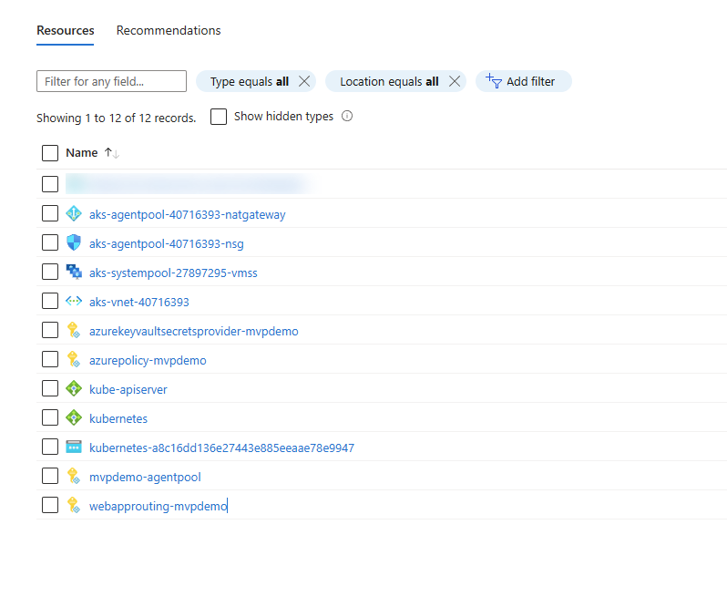727x607 pixels.
Task: Click the public IP icon beside kubernetes-a8c16dd136e27443e885eeaae78e9947
Action: [74, 447]
